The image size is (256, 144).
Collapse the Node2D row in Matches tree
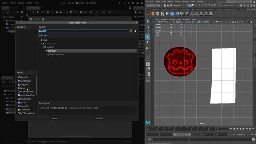43,47
